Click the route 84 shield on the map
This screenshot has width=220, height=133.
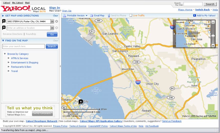point(172,88)
